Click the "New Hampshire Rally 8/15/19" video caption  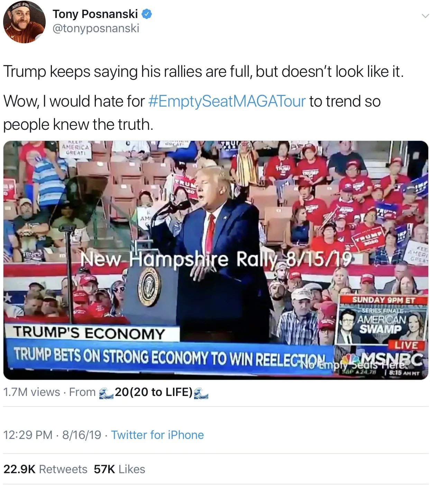[x=216, y=259]
